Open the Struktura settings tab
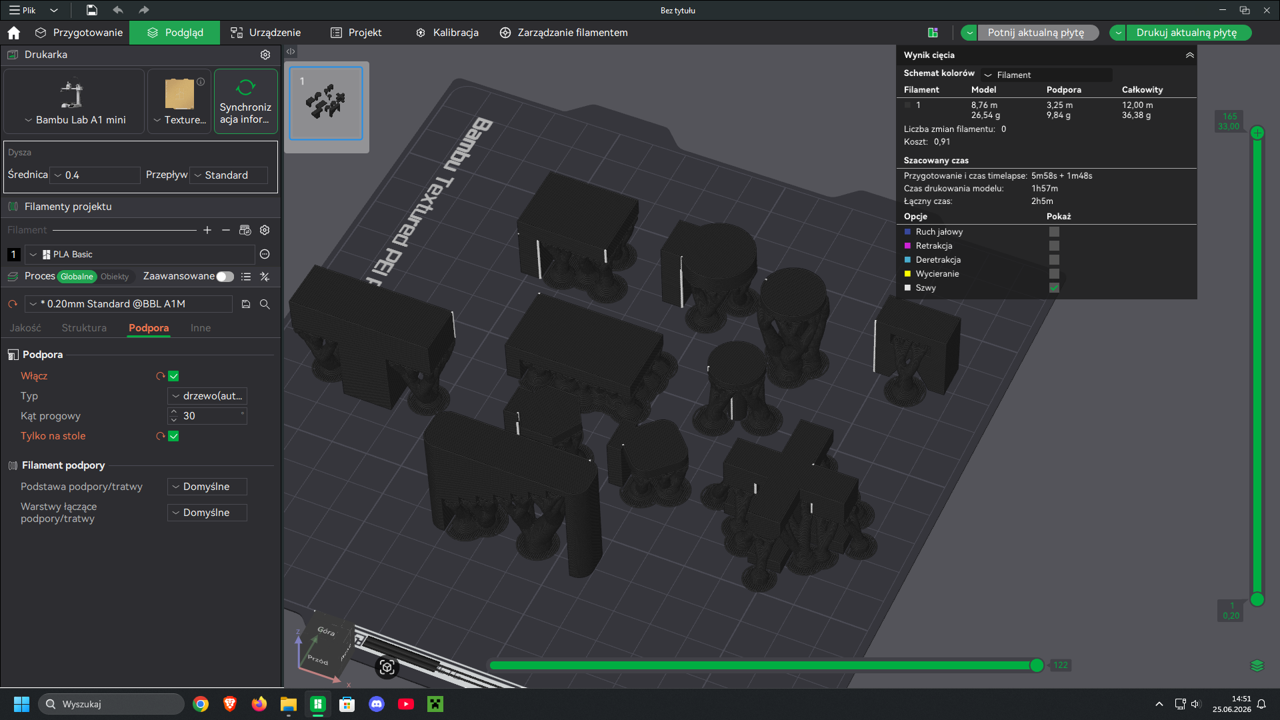This screenshot has width=1280, height=720. coord(84,328)
